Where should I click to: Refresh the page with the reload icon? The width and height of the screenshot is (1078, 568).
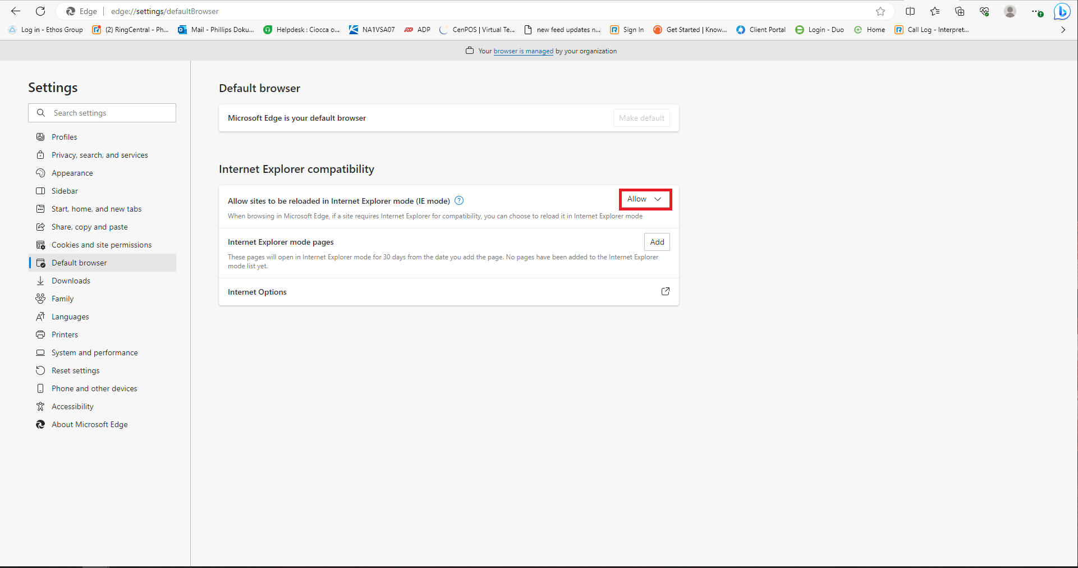coord(40,11)
